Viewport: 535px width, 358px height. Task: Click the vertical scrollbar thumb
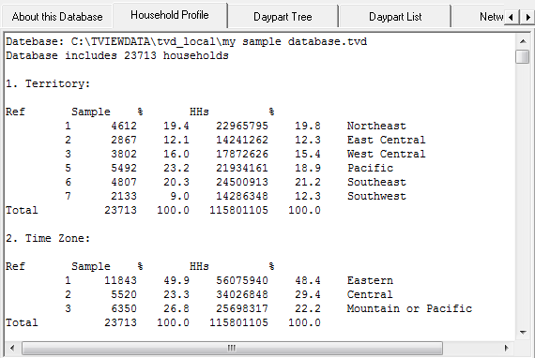coord(523,56)
